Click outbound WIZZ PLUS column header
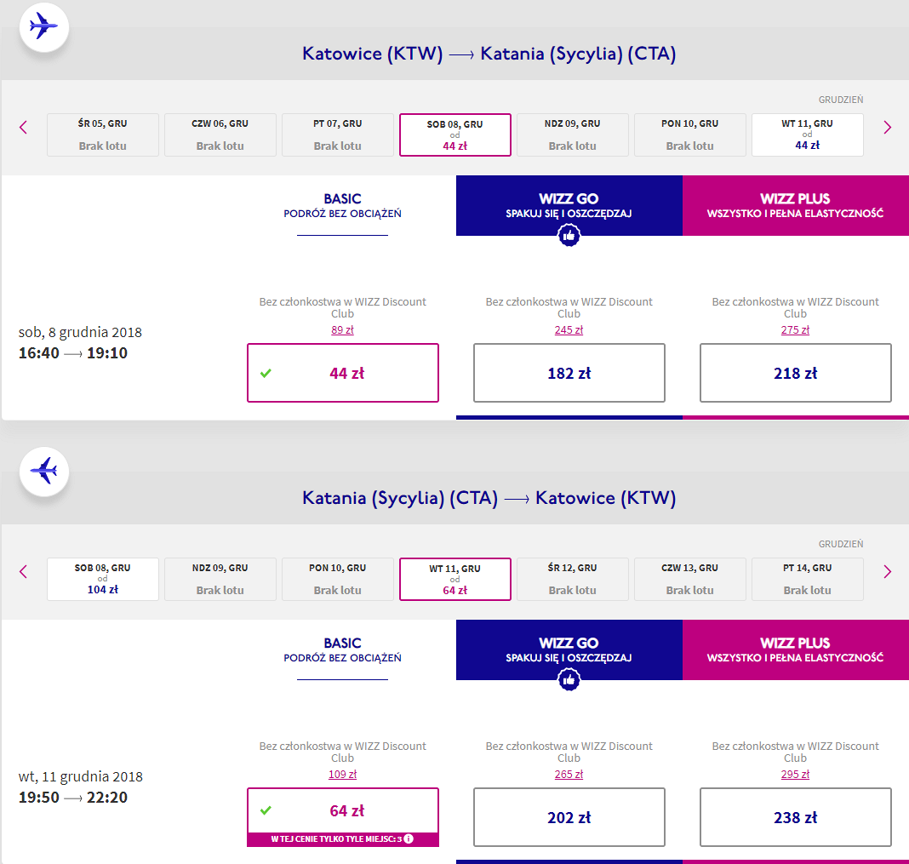The height and width of the screenshot is (864, 909). tap(795, 206)
